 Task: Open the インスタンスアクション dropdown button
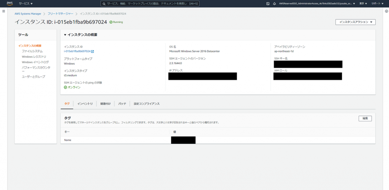[356, 22]
